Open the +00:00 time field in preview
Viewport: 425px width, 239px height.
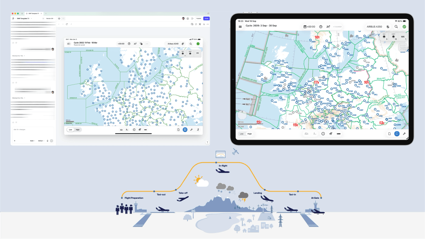[121, 44]
